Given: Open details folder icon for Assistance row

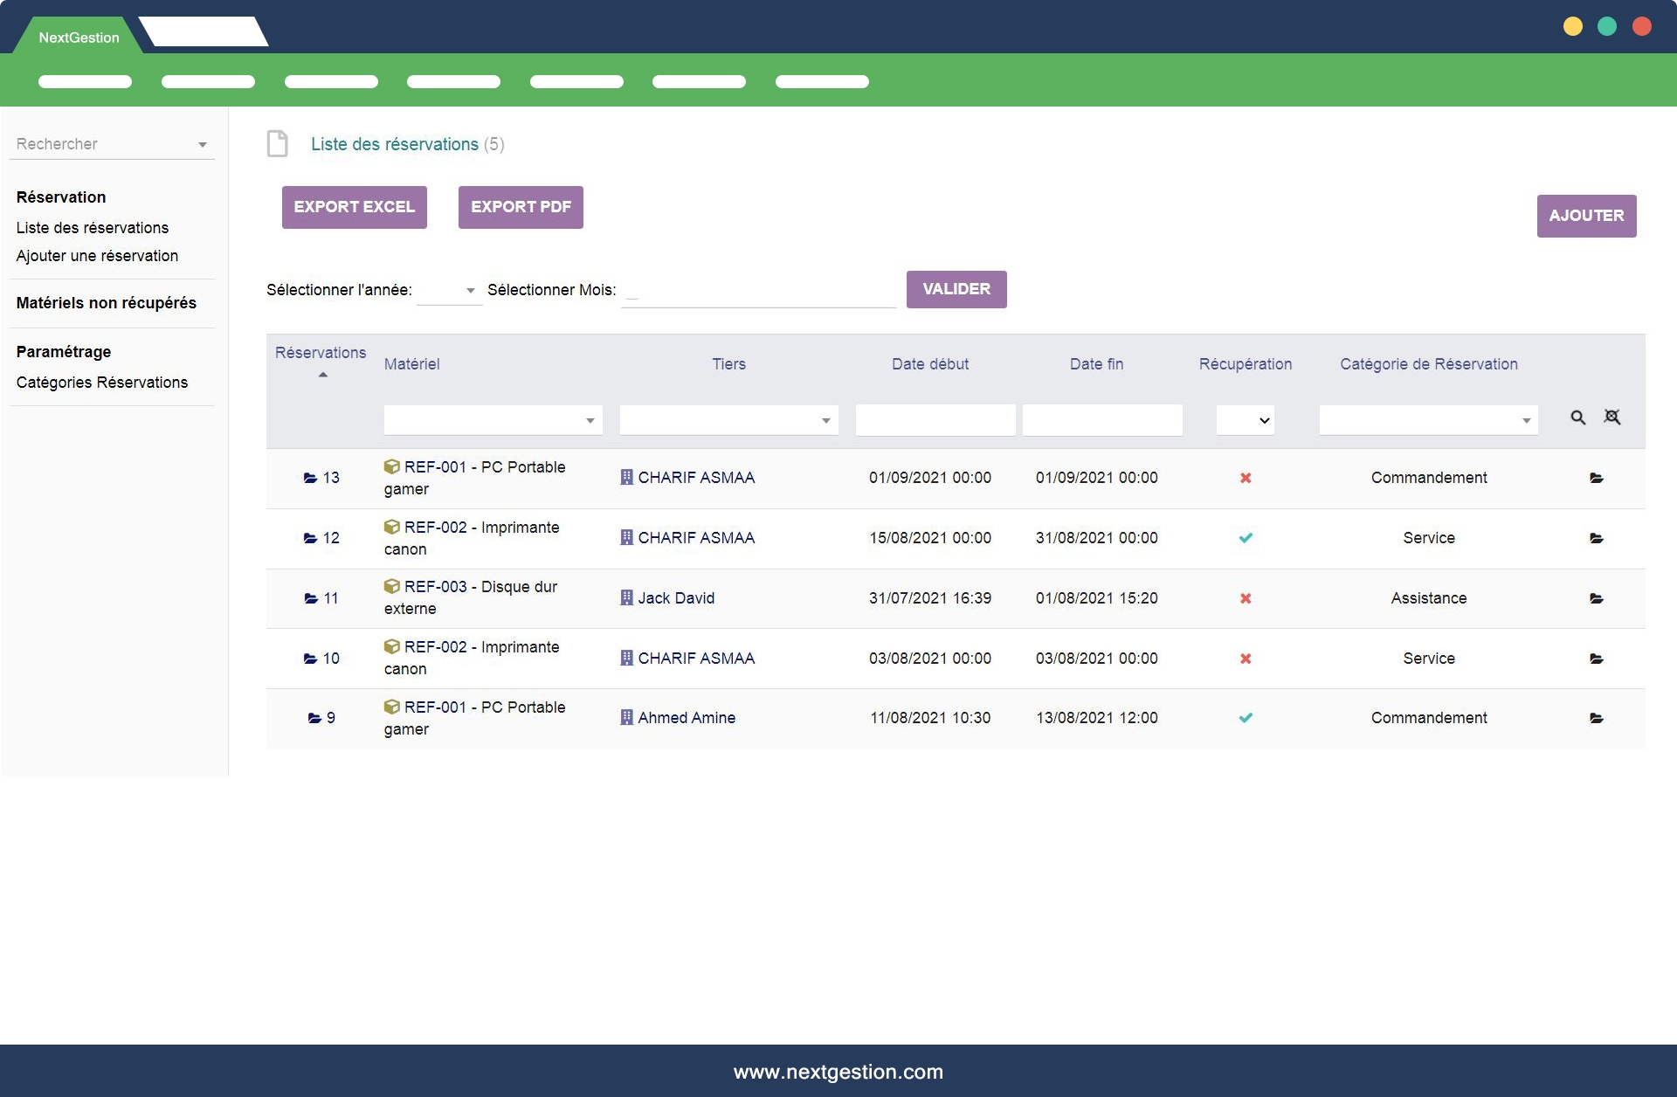Looking at the screenshot, I should coord(1596,598).
